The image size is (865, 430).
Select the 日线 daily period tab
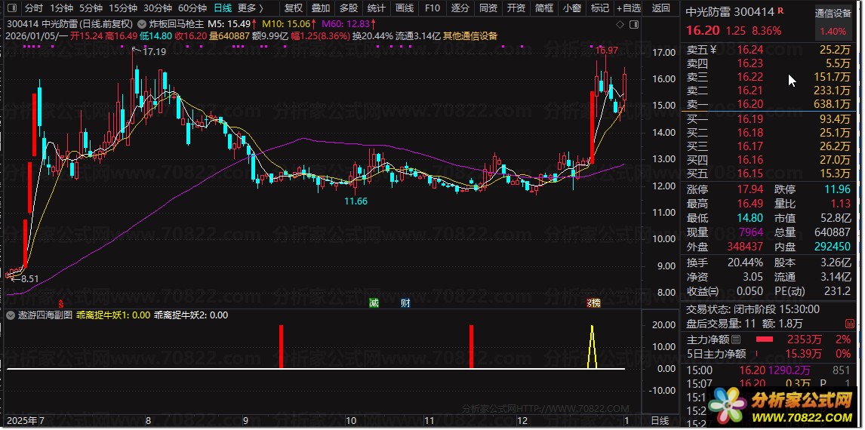[223, 8]
